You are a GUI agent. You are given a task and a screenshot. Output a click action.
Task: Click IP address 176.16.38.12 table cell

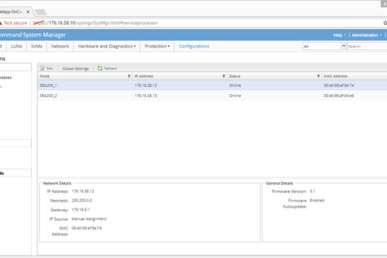(x=146, y=85)
